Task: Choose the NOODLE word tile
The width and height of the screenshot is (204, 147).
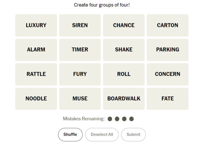Action: (36, 99)
